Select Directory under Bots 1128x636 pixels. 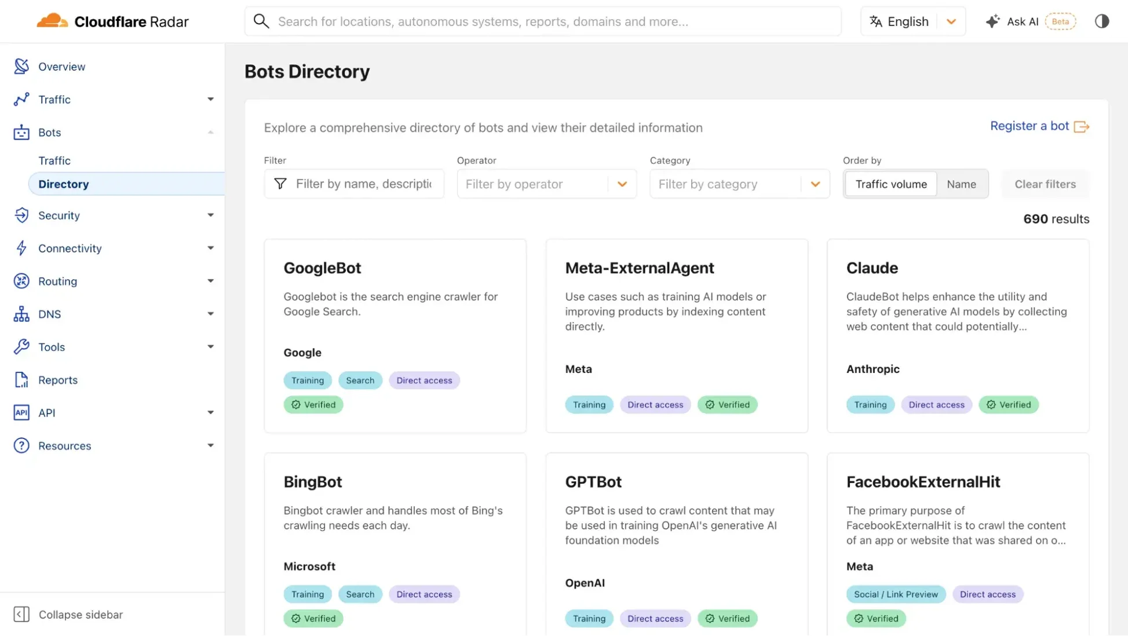pos(126,184)
